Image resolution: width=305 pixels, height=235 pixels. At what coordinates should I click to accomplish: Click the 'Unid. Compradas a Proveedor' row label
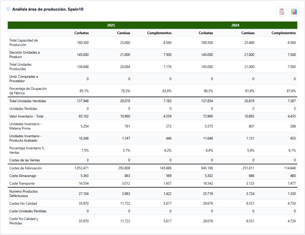click(24, 79)
